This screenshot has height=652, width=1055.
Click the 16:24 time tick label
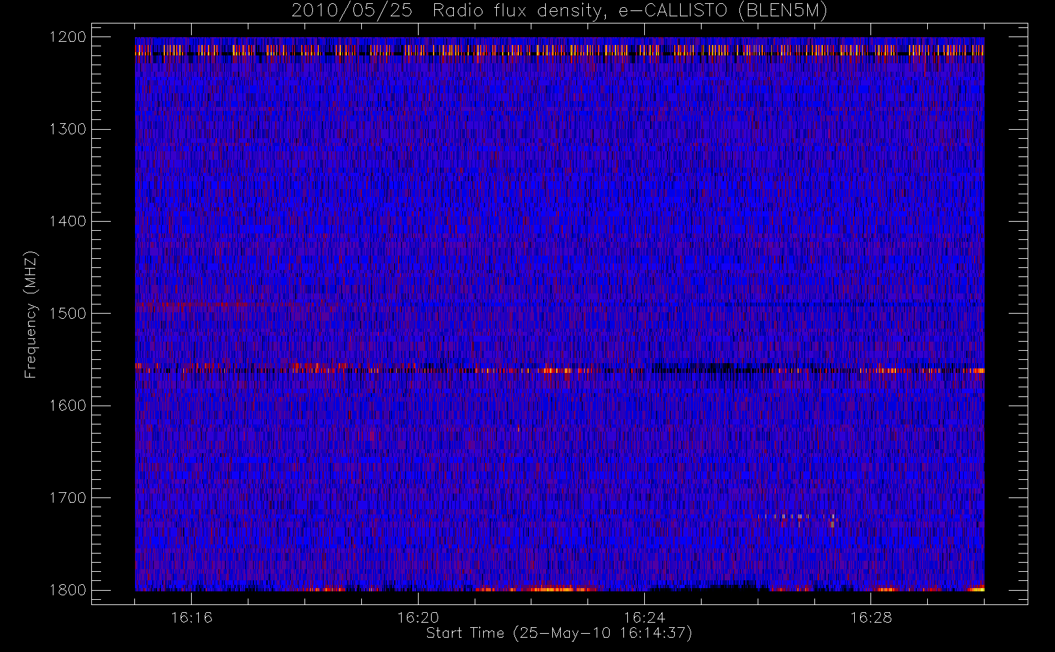(644, 617)
